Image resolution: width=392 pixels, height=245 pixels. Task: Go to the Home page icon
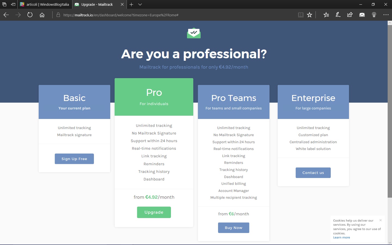click(x=42, y=15)
